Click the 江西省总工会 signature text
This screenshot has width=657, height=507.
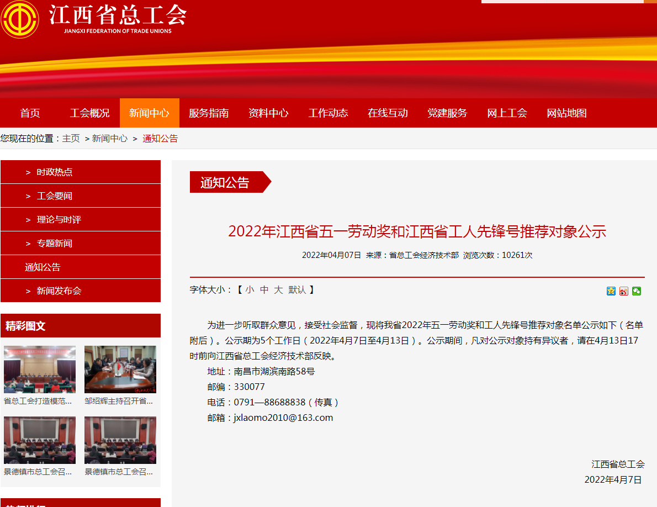tap(618, 464)
